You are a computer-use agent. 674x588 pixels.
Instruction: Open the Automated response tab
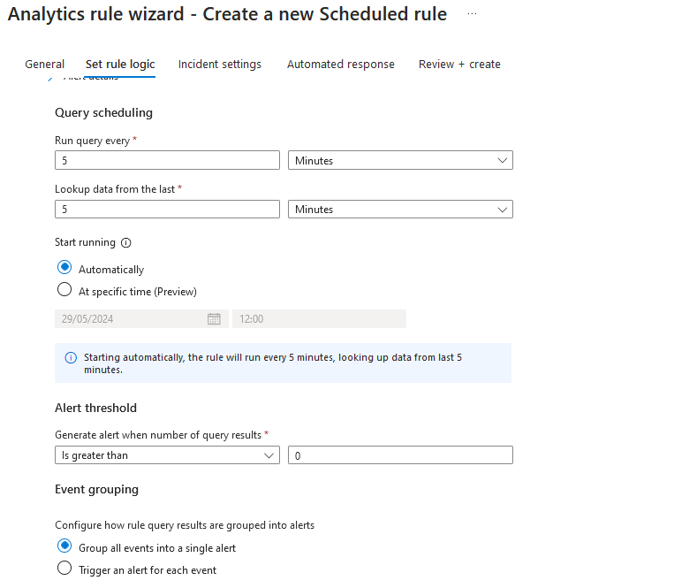341,65
